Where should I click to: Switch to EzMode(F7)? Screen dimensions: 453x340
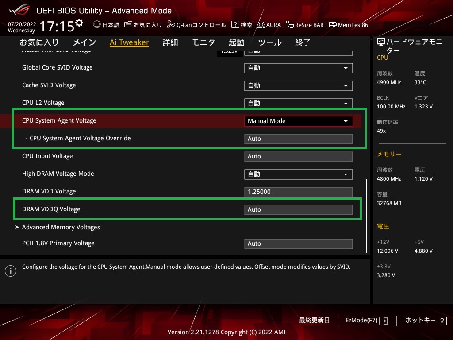click(366, 321)
